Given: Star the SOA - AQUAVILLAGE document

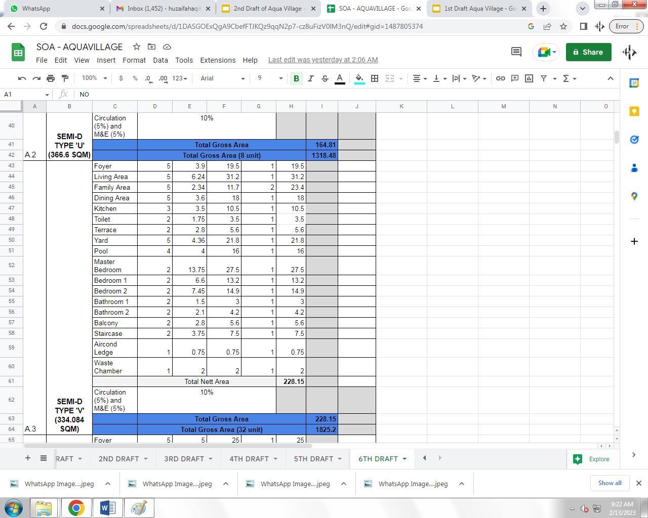Looking at the screenshot, I should coord(136,47).
